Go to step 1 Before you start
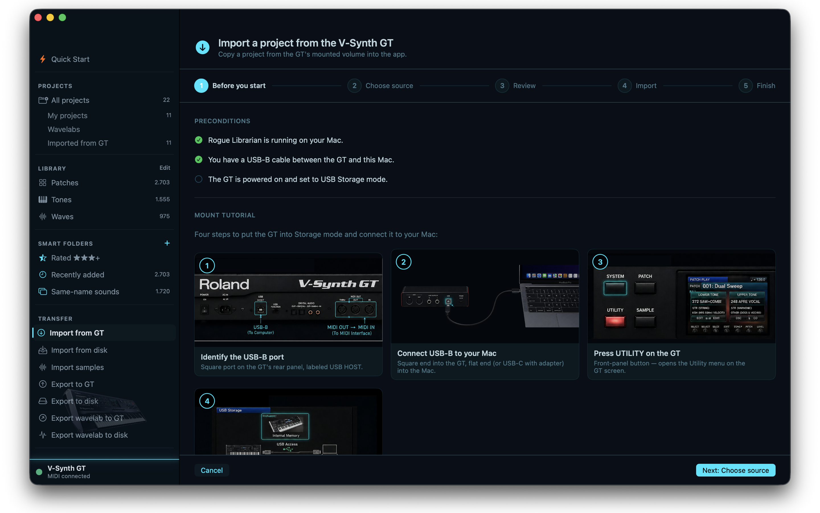 pos(230,85)
